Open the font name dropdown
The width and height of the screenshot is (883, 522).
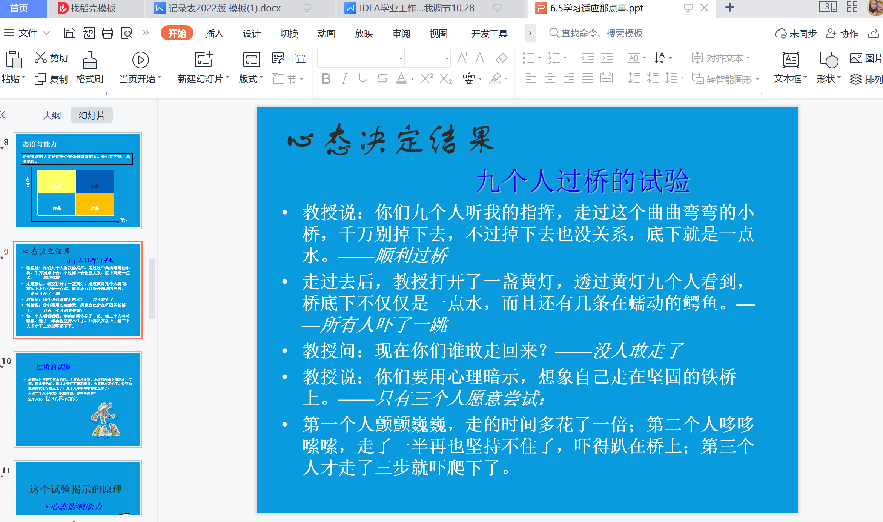click(400, 58)
